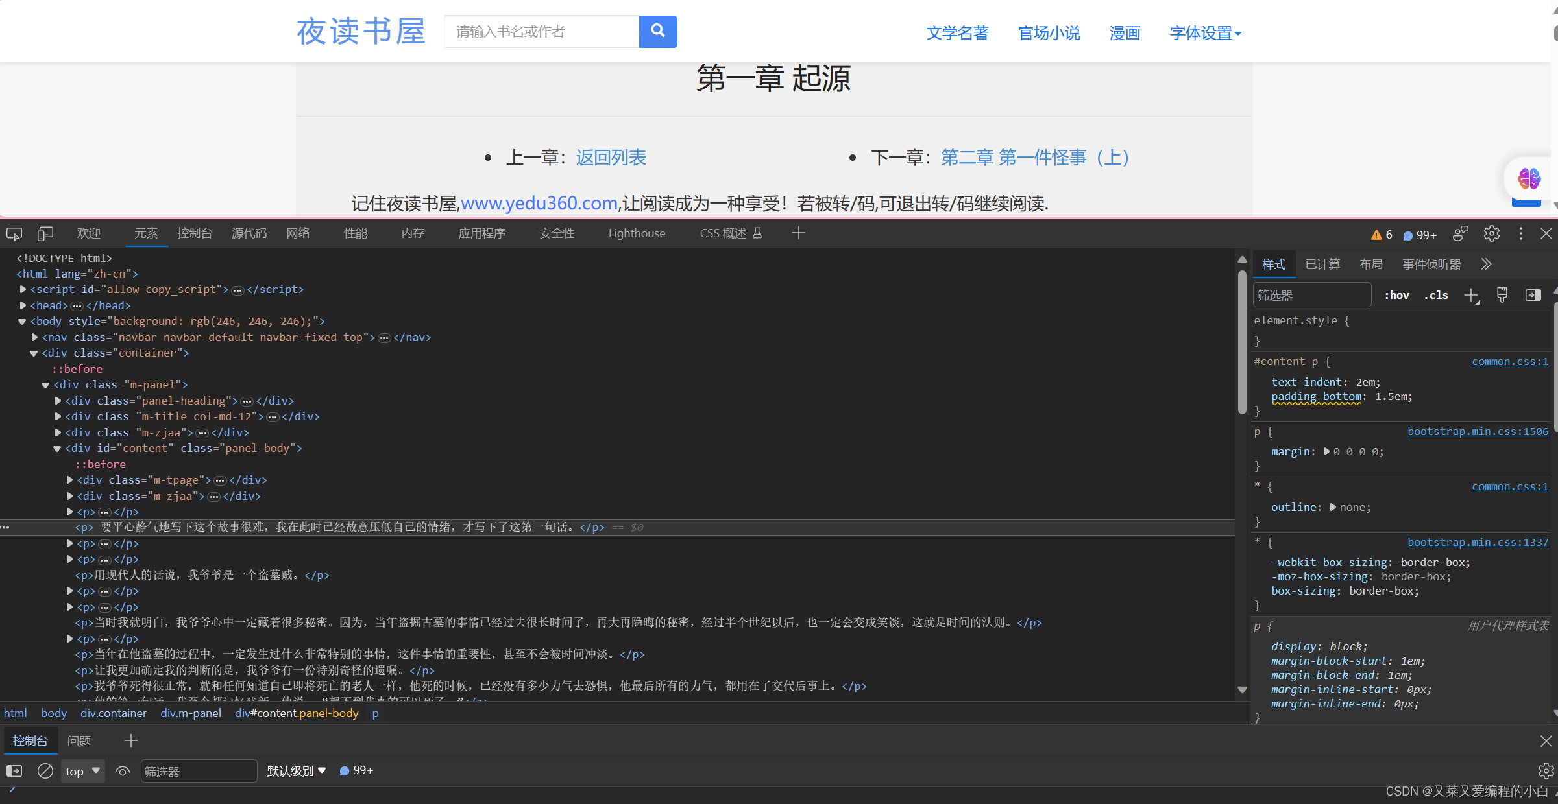Click the paintbrush rendering emulation icon
The width and height of the screenshot is (1558, 804).
[x=1502, y=296]
